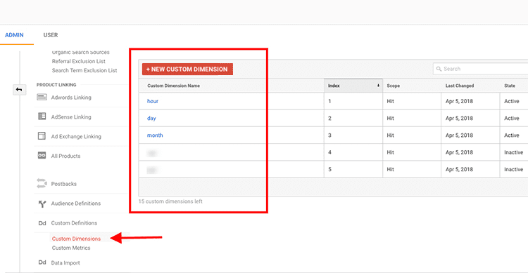Screen dimensions: 528x273
Task: Click the back arrow collapse button
Action: (x=19, y=90)
